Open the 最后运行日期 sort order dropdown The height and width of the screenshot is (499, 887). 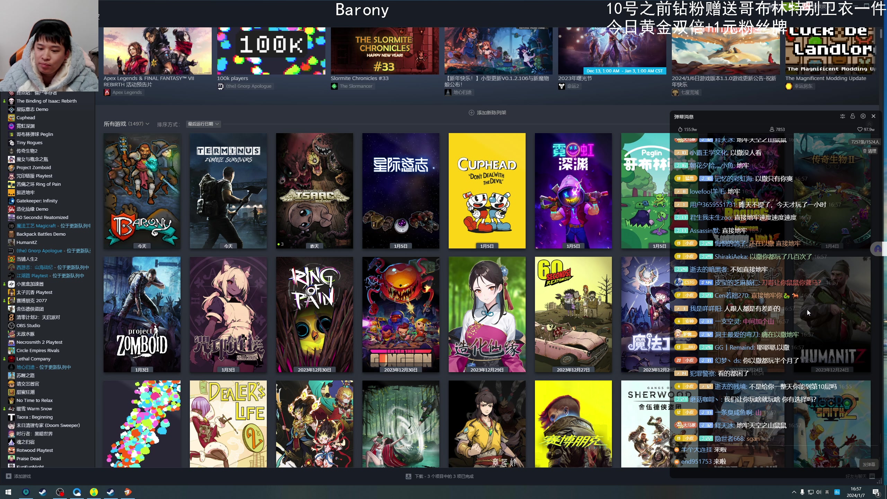click(x=203, y=124)
